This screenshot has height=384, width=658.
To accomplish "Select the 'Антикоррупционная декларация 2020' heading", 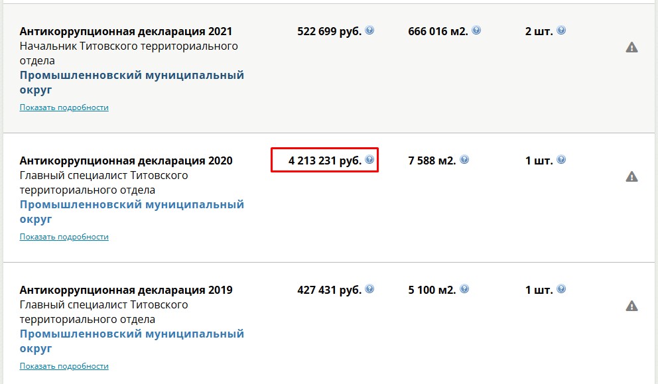I will (x=126, y=160).
